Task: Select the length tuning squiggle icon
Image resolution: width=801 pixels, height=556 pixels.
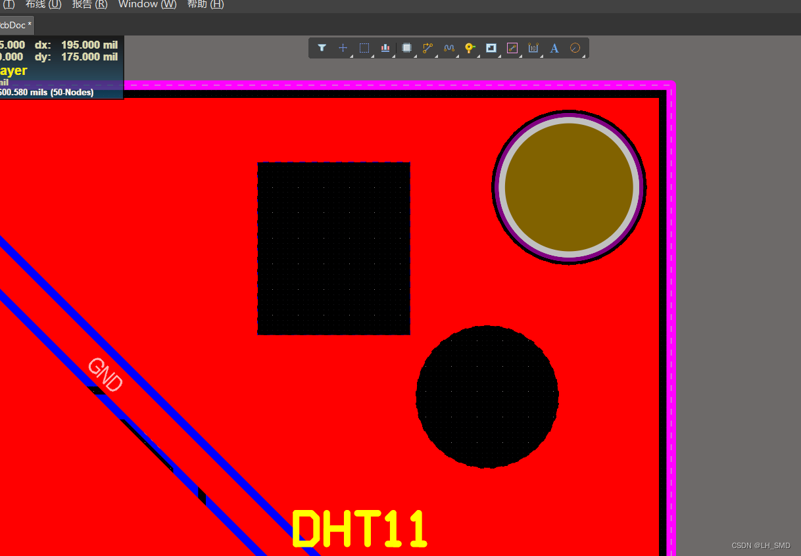Action: tap(449, 48)
